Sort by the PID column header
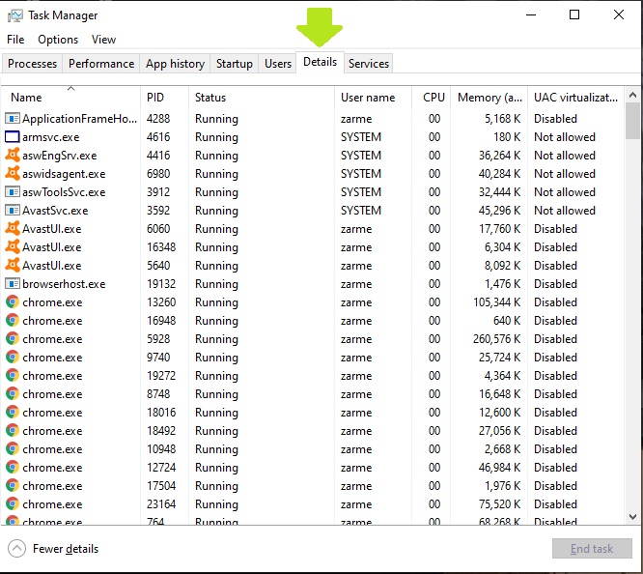 pyautogui.click(x=164, y=98)
